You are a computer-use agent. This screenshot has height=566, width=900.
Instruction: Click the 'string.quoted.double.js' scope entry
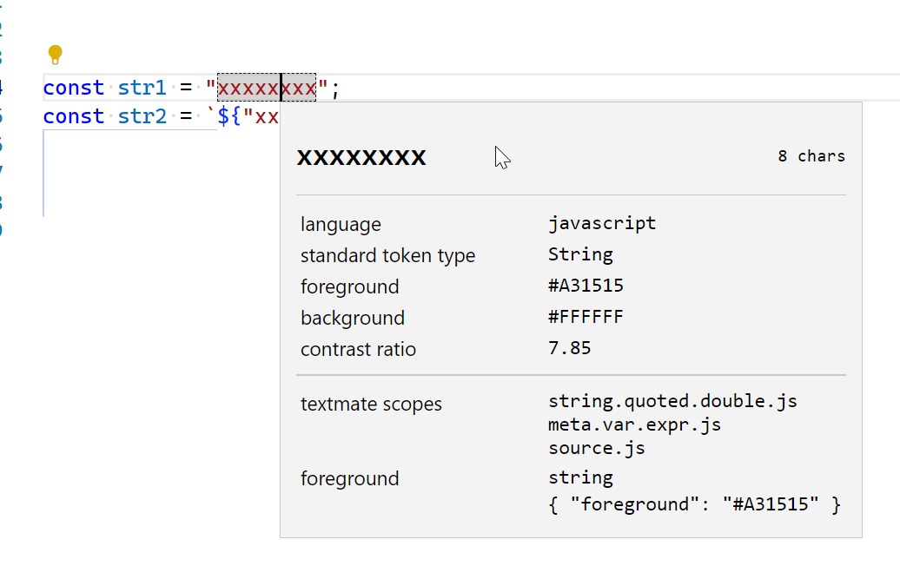click(x=672, y=401)
